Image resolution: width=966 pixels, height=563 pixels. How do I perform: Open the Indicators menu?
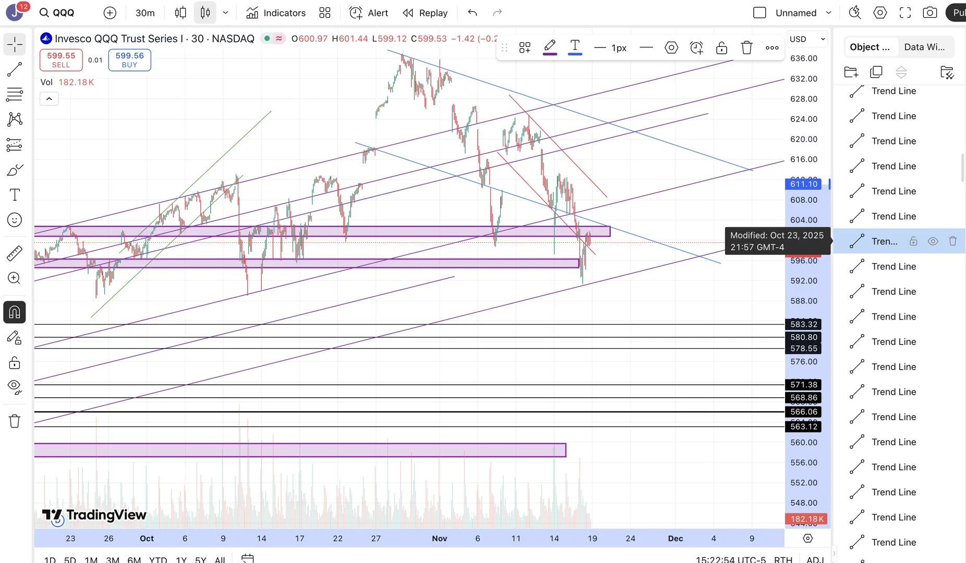[276, 13]
